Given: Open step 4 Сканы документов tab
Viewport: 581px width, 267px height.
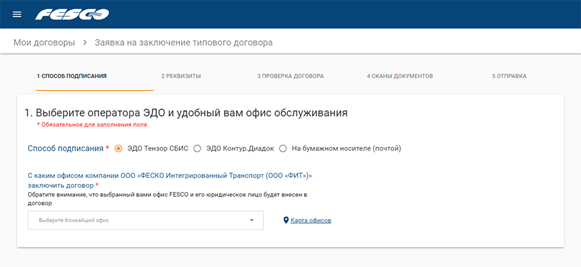Looking at the screenshot, I should (400, 76).
